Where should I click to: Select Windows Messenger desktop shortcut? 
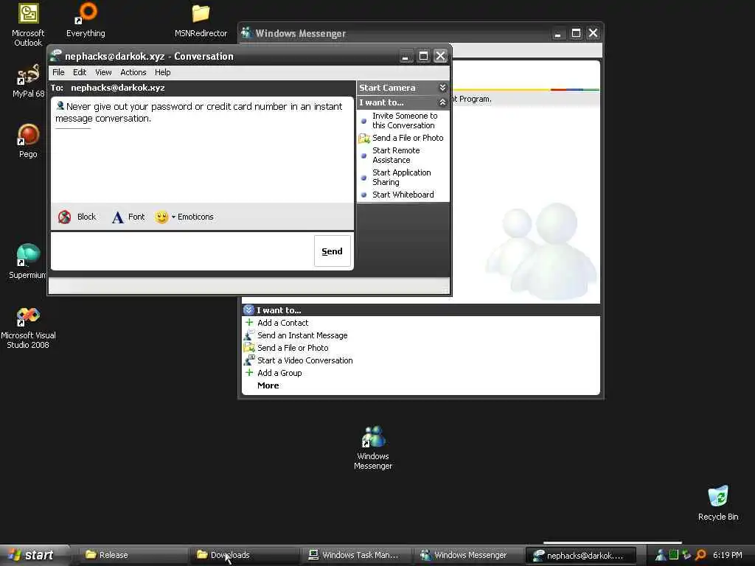373,447
